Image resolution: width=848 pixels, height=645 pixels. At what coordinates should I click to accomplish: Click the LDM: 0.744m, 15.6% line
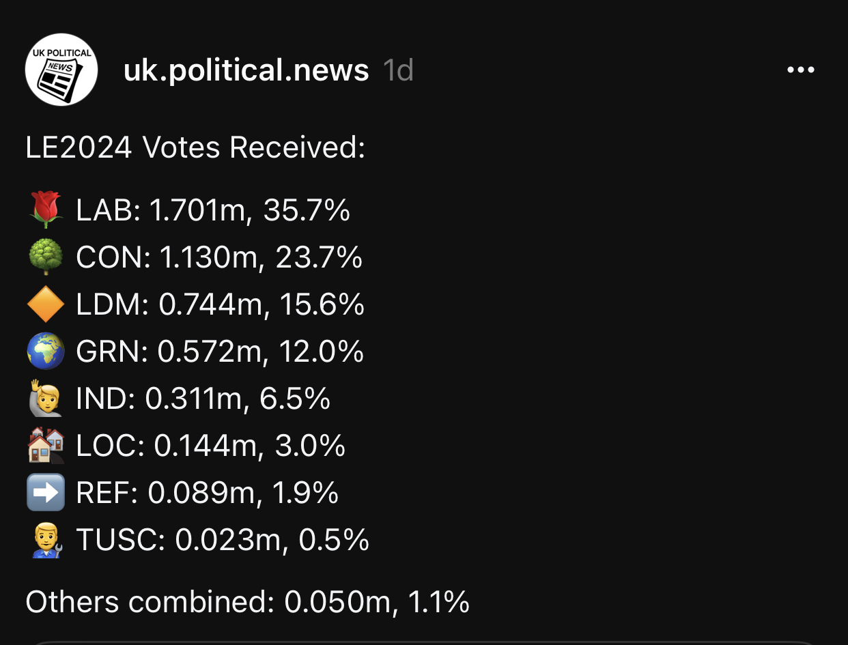click(x=220, y=305)
